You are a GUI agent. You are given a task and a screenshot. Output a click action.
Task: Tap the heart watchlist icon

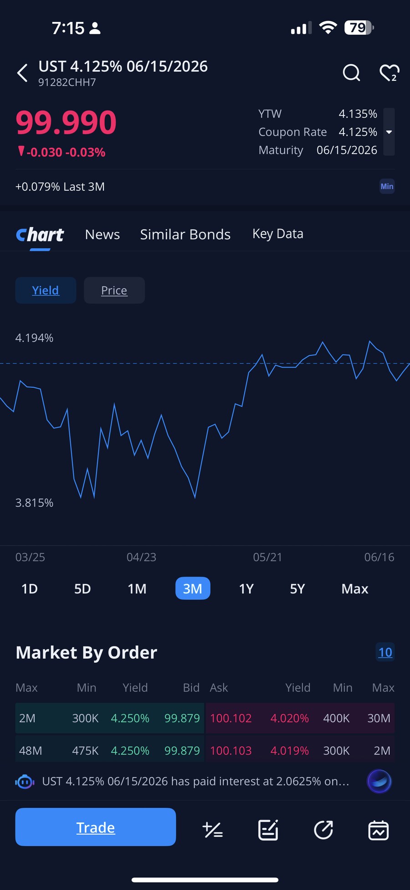tap(389, 73)
